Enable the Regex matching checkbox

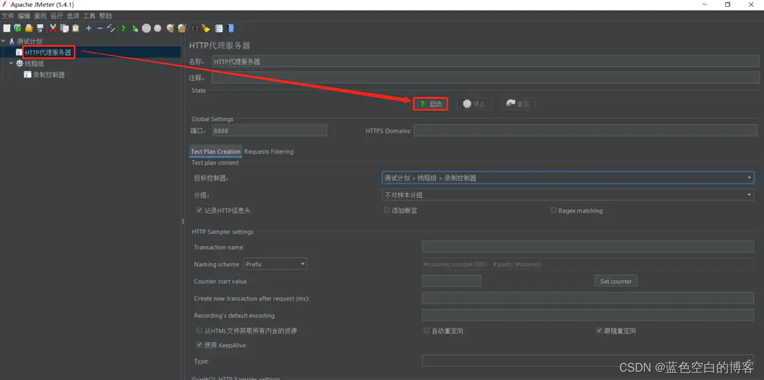pyautogui.click(x=553, y=210)
